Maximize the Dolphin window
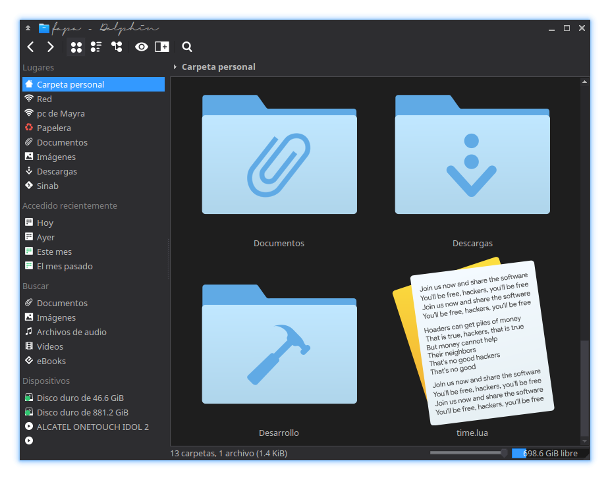This screenshot has height=480, width=610. [x=567, y=28]
